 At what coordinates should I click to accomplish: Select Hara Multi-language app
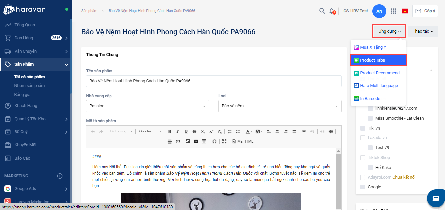coord(378,86)
